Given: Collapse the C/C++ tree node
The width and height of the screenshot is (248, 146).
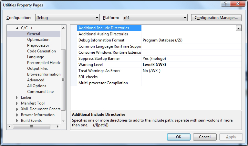Looking at the screenshot, I should (17, 28).
